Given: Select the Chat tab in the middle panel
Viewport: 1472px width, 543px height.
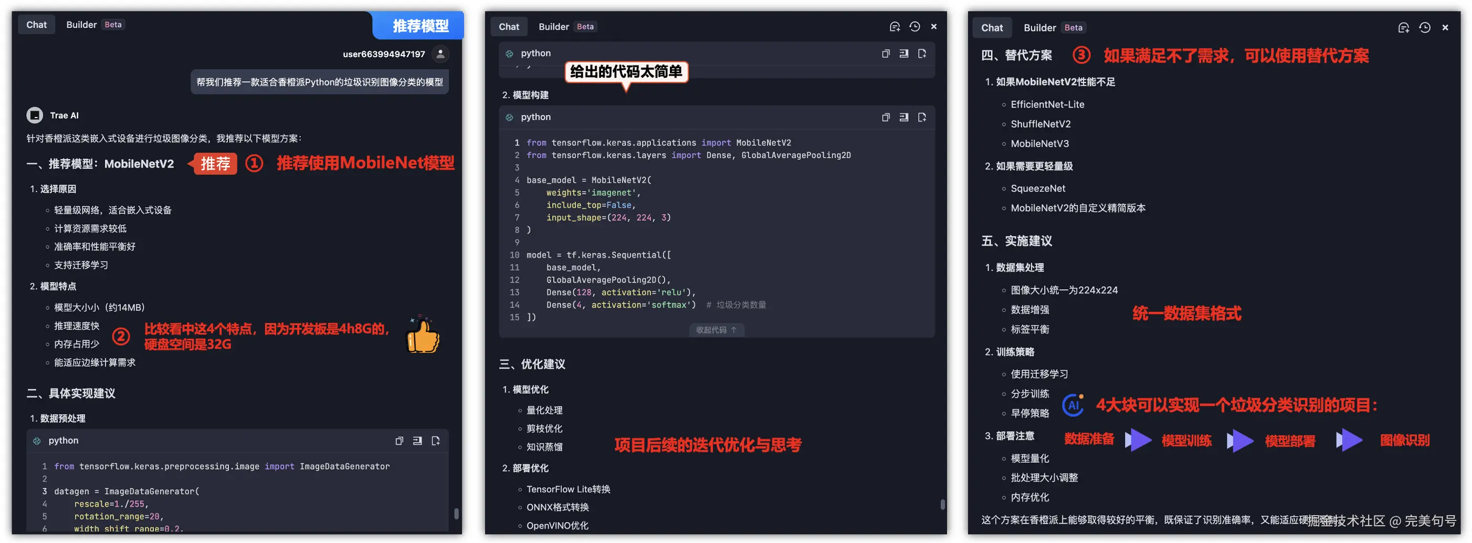Looking at the screenshot, I should coord(509,26).
